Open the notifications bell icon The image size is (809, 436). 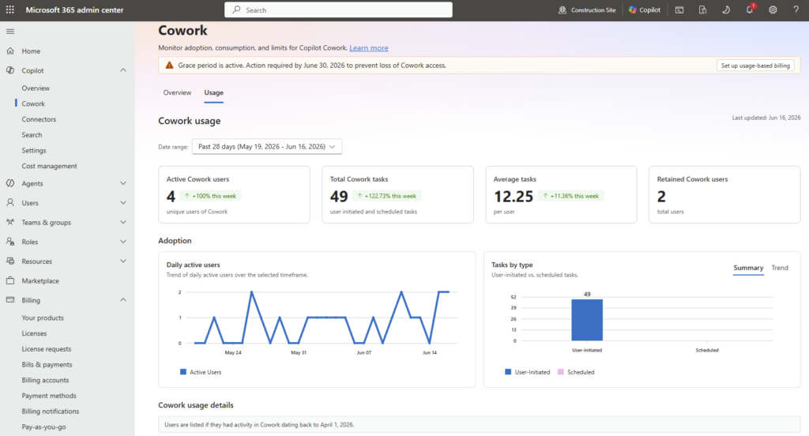coord(750,9)
